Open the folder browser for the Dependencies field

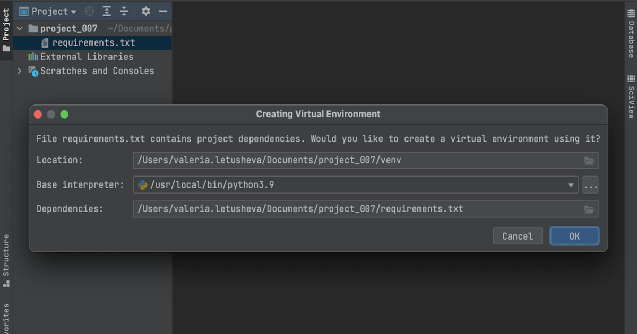coord(589,209)
